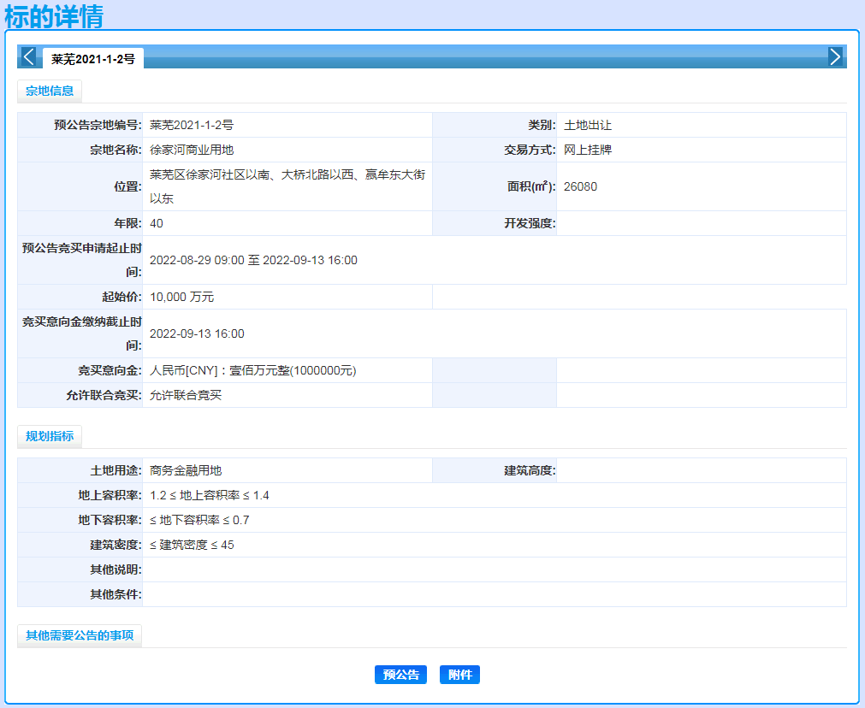Select the 地下容积率 label
Viewport: 865px width, 708px height.
[x=110, y=520]
